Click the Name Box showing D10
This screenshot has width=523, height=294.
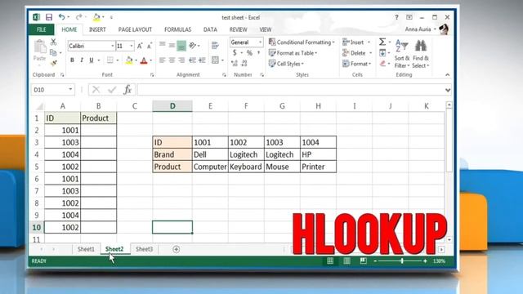tap(52, 90)
